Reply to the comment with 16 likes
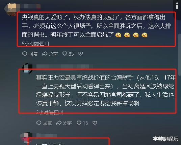This screenshot has width=181, height=145. pyautogui.click(x=44, y=123)
